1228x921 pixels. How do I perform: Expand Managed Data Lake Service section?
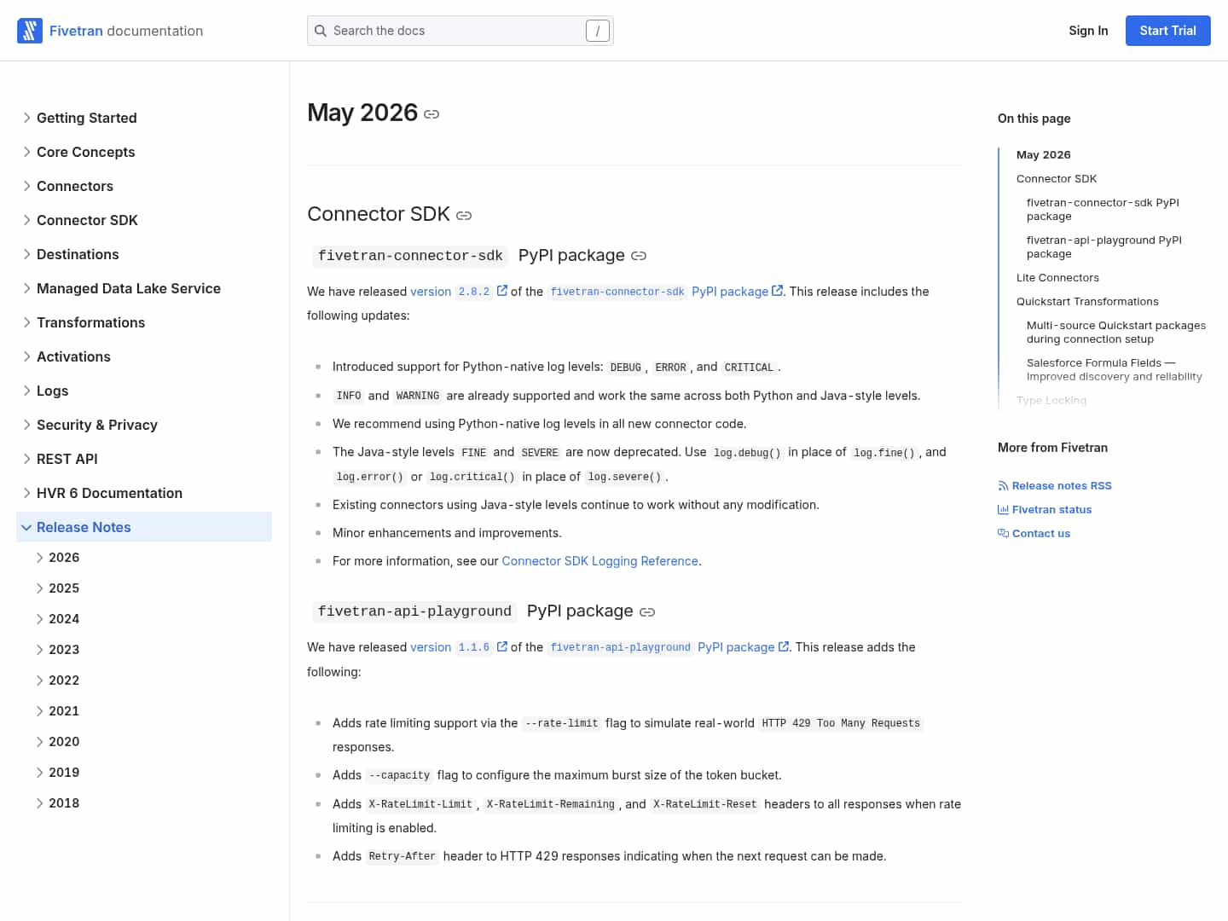26,288
